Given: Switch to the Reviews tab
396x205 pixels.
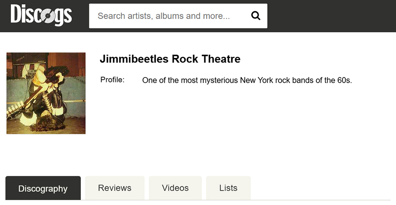Looking at the screenshot, I should point(115,188).
